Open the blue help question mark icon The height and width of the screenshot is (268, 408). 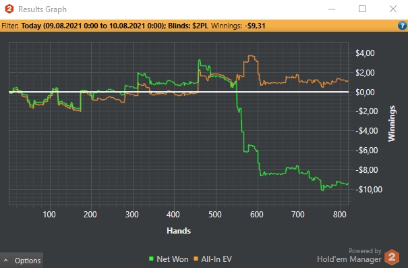(x=402, y=26)
